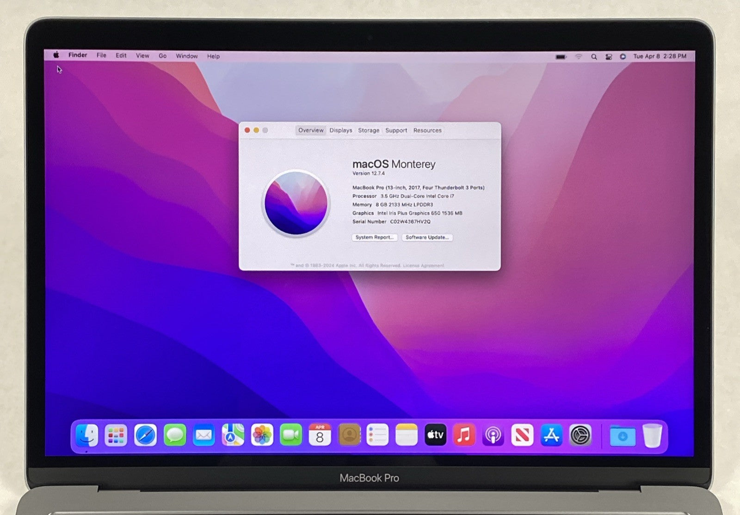The image size is (740, 515).
Task: Open the Apple menu
Action: [56, 55]
